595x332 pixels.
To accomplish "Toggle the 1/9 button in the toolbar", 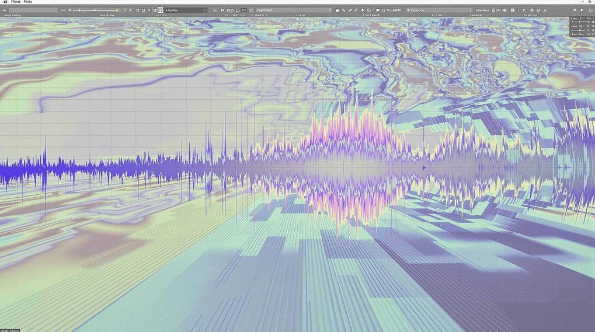I will tap(243, 11).
